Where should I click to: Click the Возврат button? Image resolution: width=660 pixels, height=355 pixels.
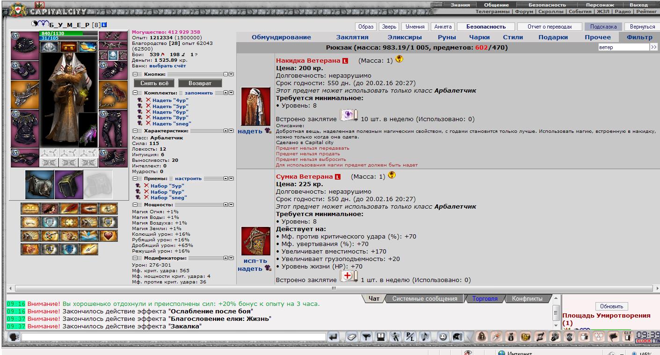200,83
